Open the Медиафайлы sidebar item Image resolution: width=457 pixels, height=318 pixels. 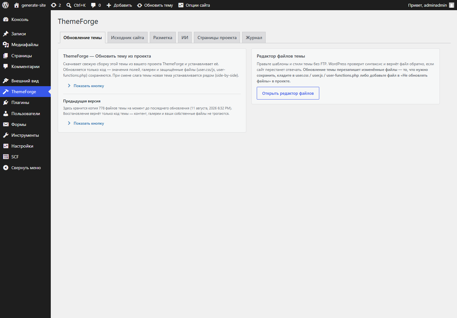tap(25, 45)
